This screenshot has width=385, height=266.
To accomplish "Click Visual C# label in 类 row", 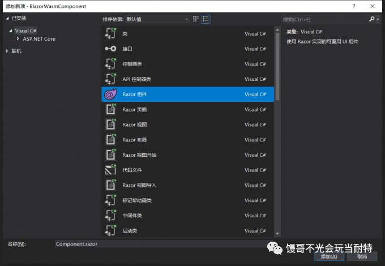I will click(x=255, y=33).
